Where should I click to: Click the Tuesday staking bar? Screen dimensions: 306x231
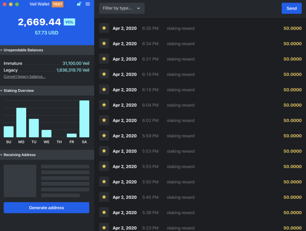pos(34,128)
